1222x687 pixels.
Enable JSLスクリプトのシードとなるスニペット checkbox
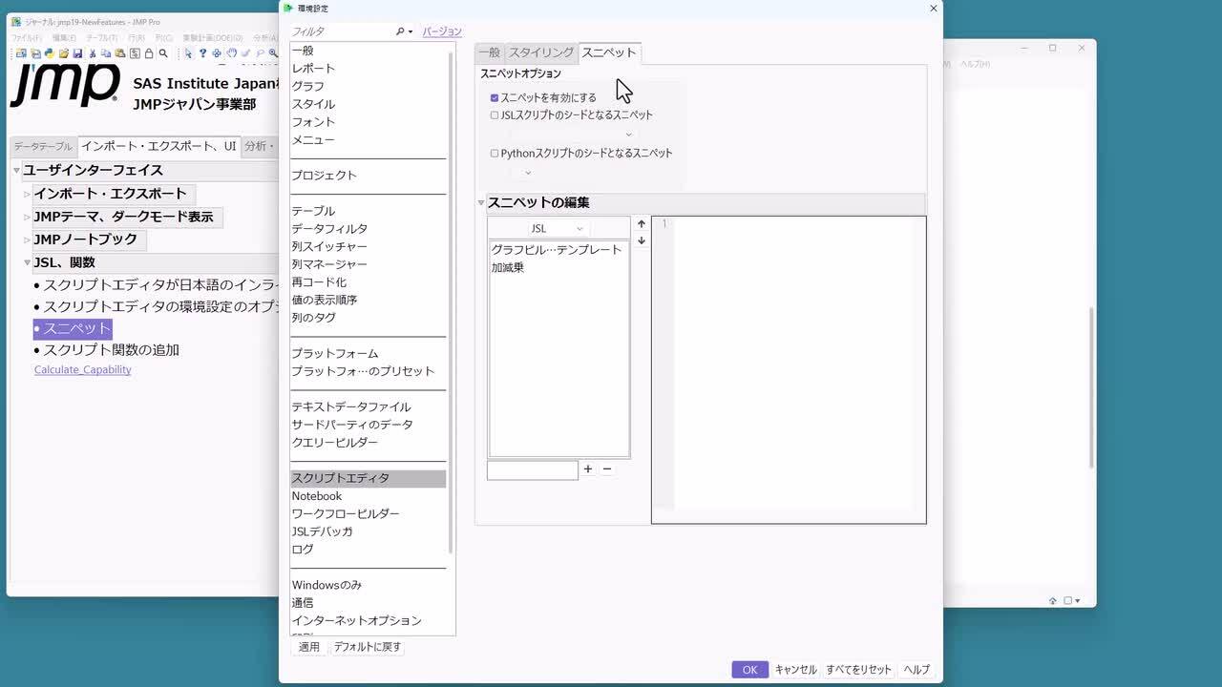[x=495, y=115]
